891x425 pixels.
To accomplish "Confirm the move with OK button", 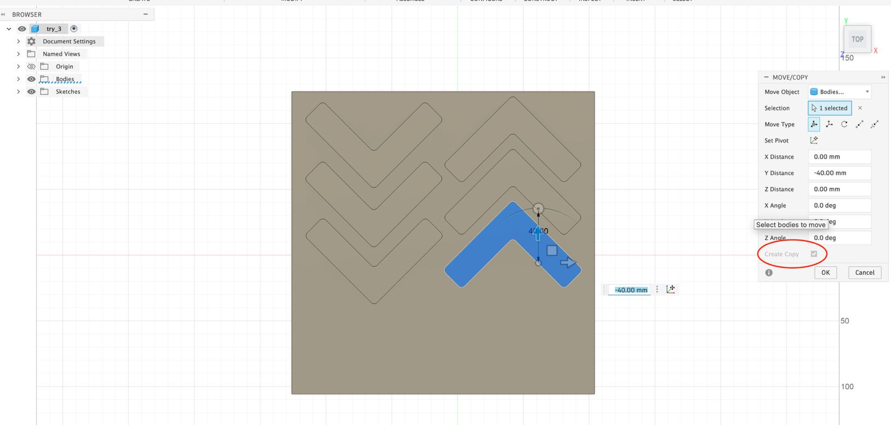I will (x=825, y=273).
